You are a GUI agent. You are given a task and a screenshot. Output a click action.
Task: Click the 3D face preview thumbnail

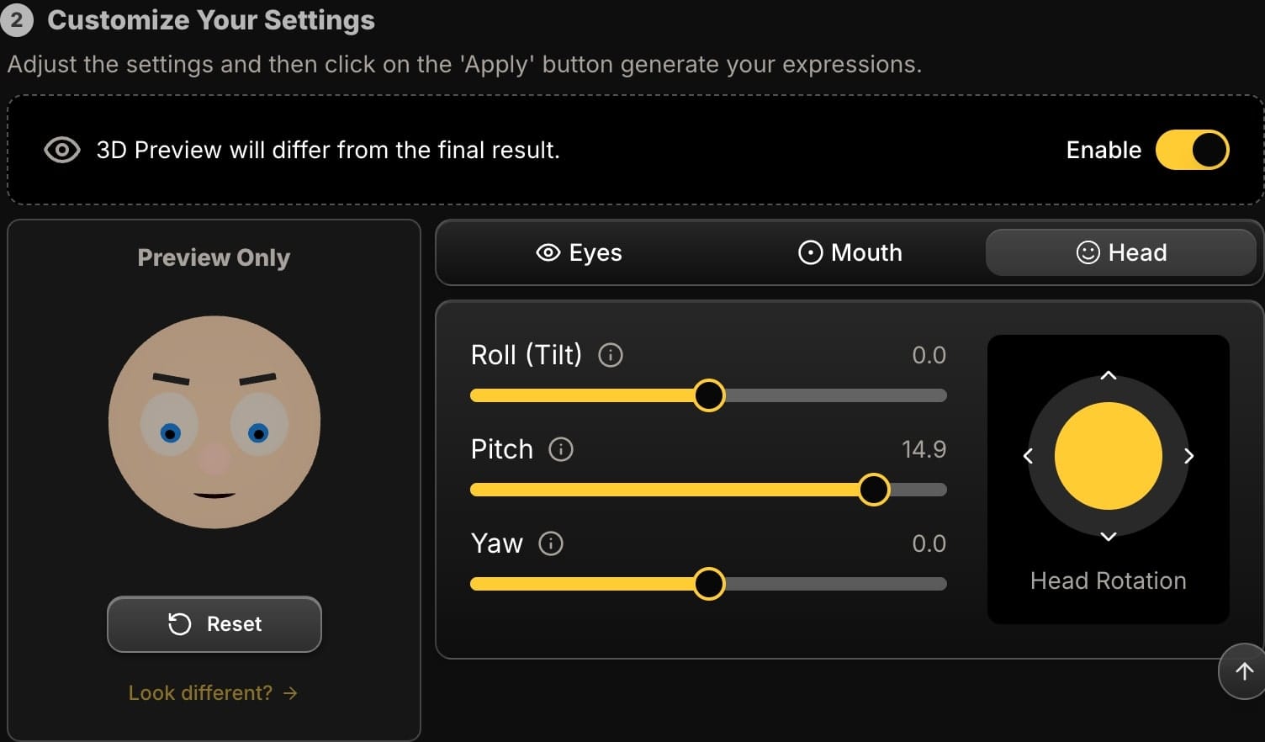[214, 422]
